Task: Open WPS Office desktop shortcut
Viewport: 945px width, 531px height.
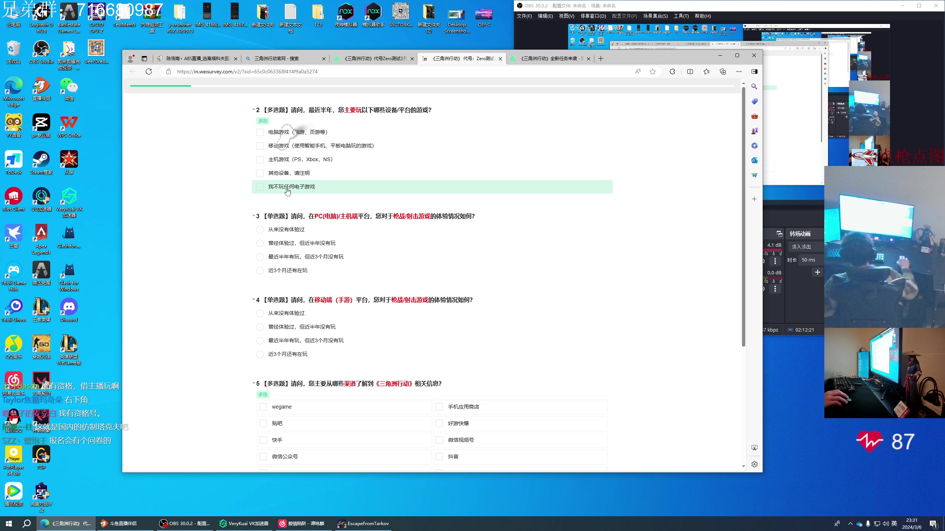Action: click(69, 126)
